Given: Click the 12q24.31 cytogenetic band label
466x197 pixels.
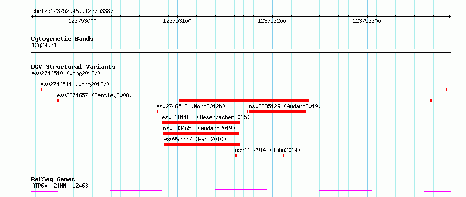Looking at the screenshot, I should coord(44,45).
